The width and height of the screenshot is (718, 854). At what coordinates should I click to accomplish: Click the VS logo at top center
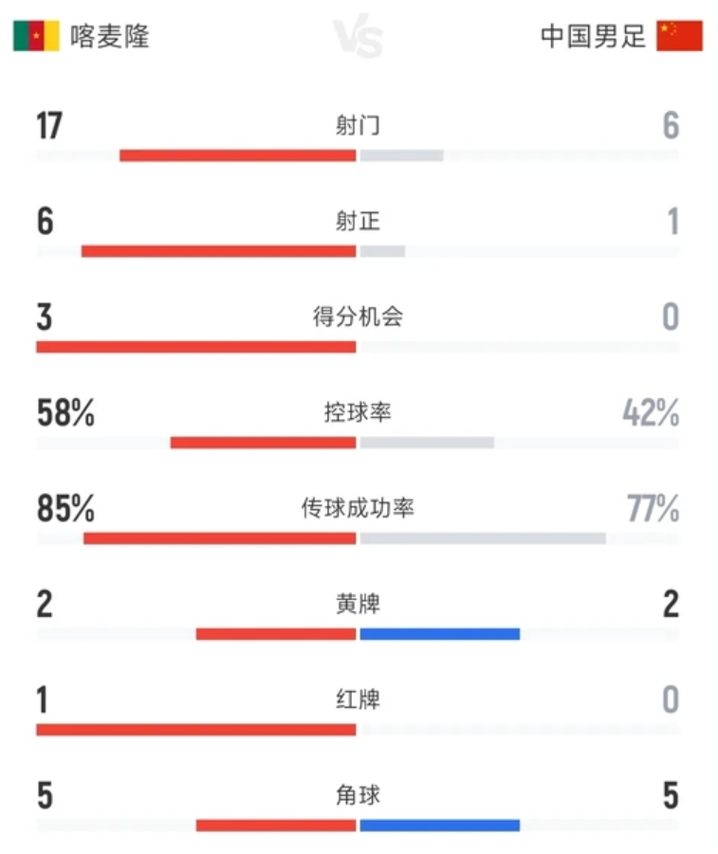(x=359, y=37)
